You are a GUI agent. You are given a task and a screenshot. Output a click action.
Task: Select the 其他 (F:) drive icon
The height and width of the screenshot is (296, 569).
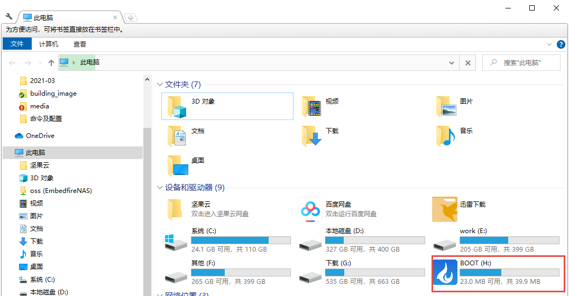[x=176, y=278]
